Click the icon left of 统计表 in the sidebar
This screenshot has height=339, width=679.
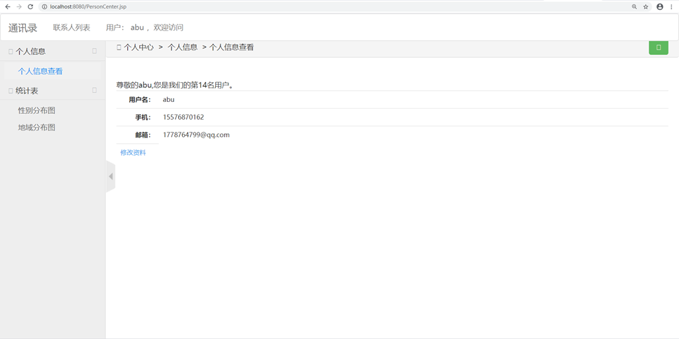pos(11,91)
